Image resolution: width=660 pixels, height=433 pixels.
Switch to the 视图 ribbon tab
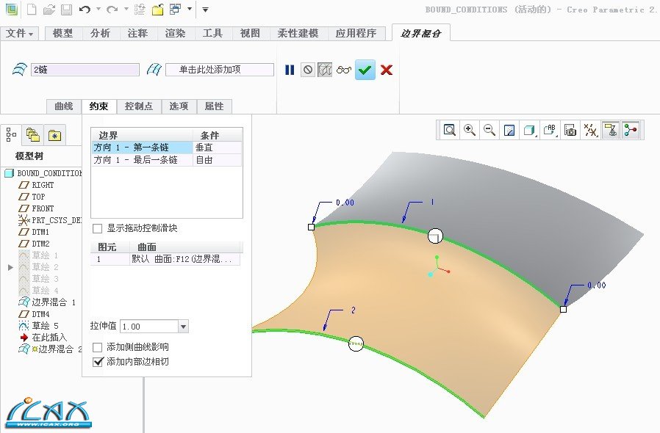(250, 33)
